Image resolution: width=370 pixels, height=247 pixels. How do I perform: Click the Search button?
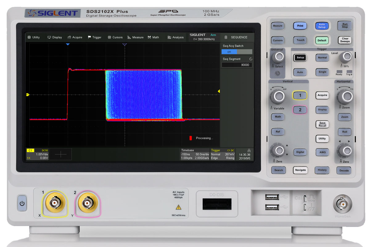pos(278,170)
